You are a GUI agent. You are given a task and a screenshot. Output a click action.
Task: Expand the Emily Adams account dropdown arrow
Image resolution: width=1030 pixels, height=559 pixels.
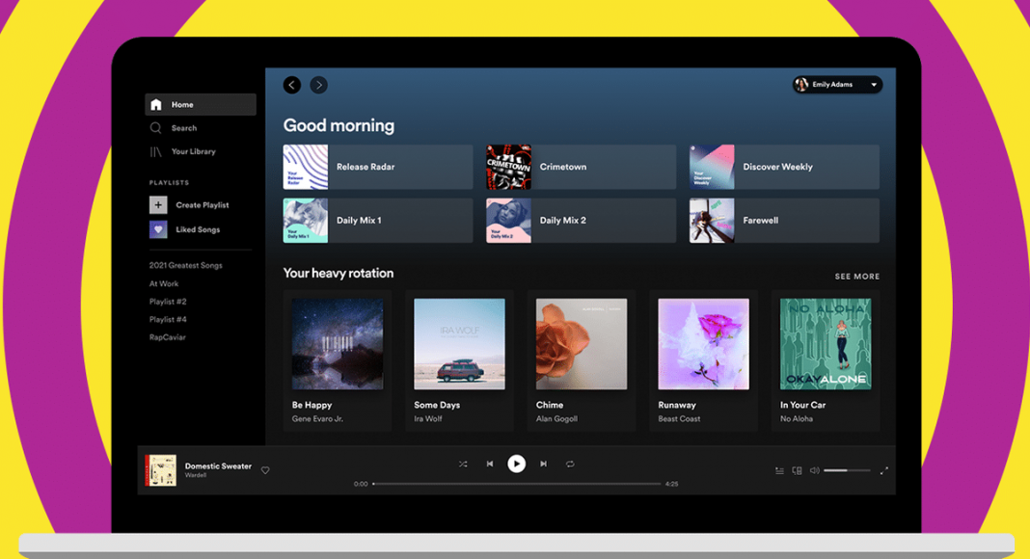(x=874, y=85)
